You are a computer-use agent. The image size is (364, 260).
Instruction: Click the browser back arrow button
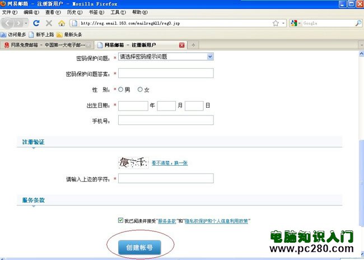point(8,23)
